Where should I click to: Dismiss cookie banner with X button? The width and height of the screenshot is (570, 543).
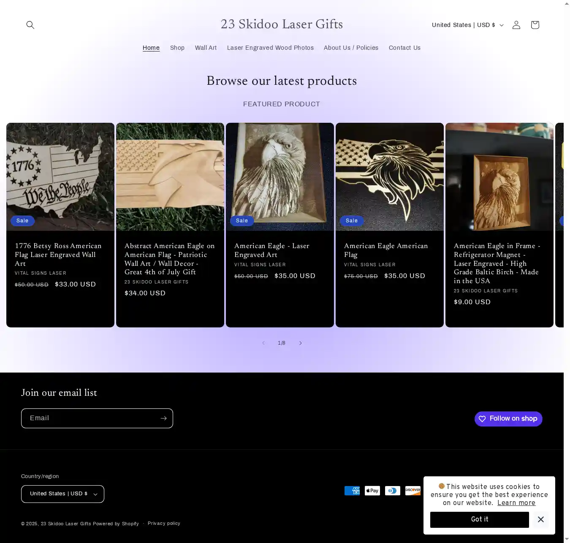tap(540, 519)
